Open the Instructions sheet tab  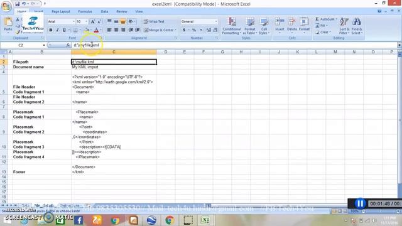[x=70, y=205]
